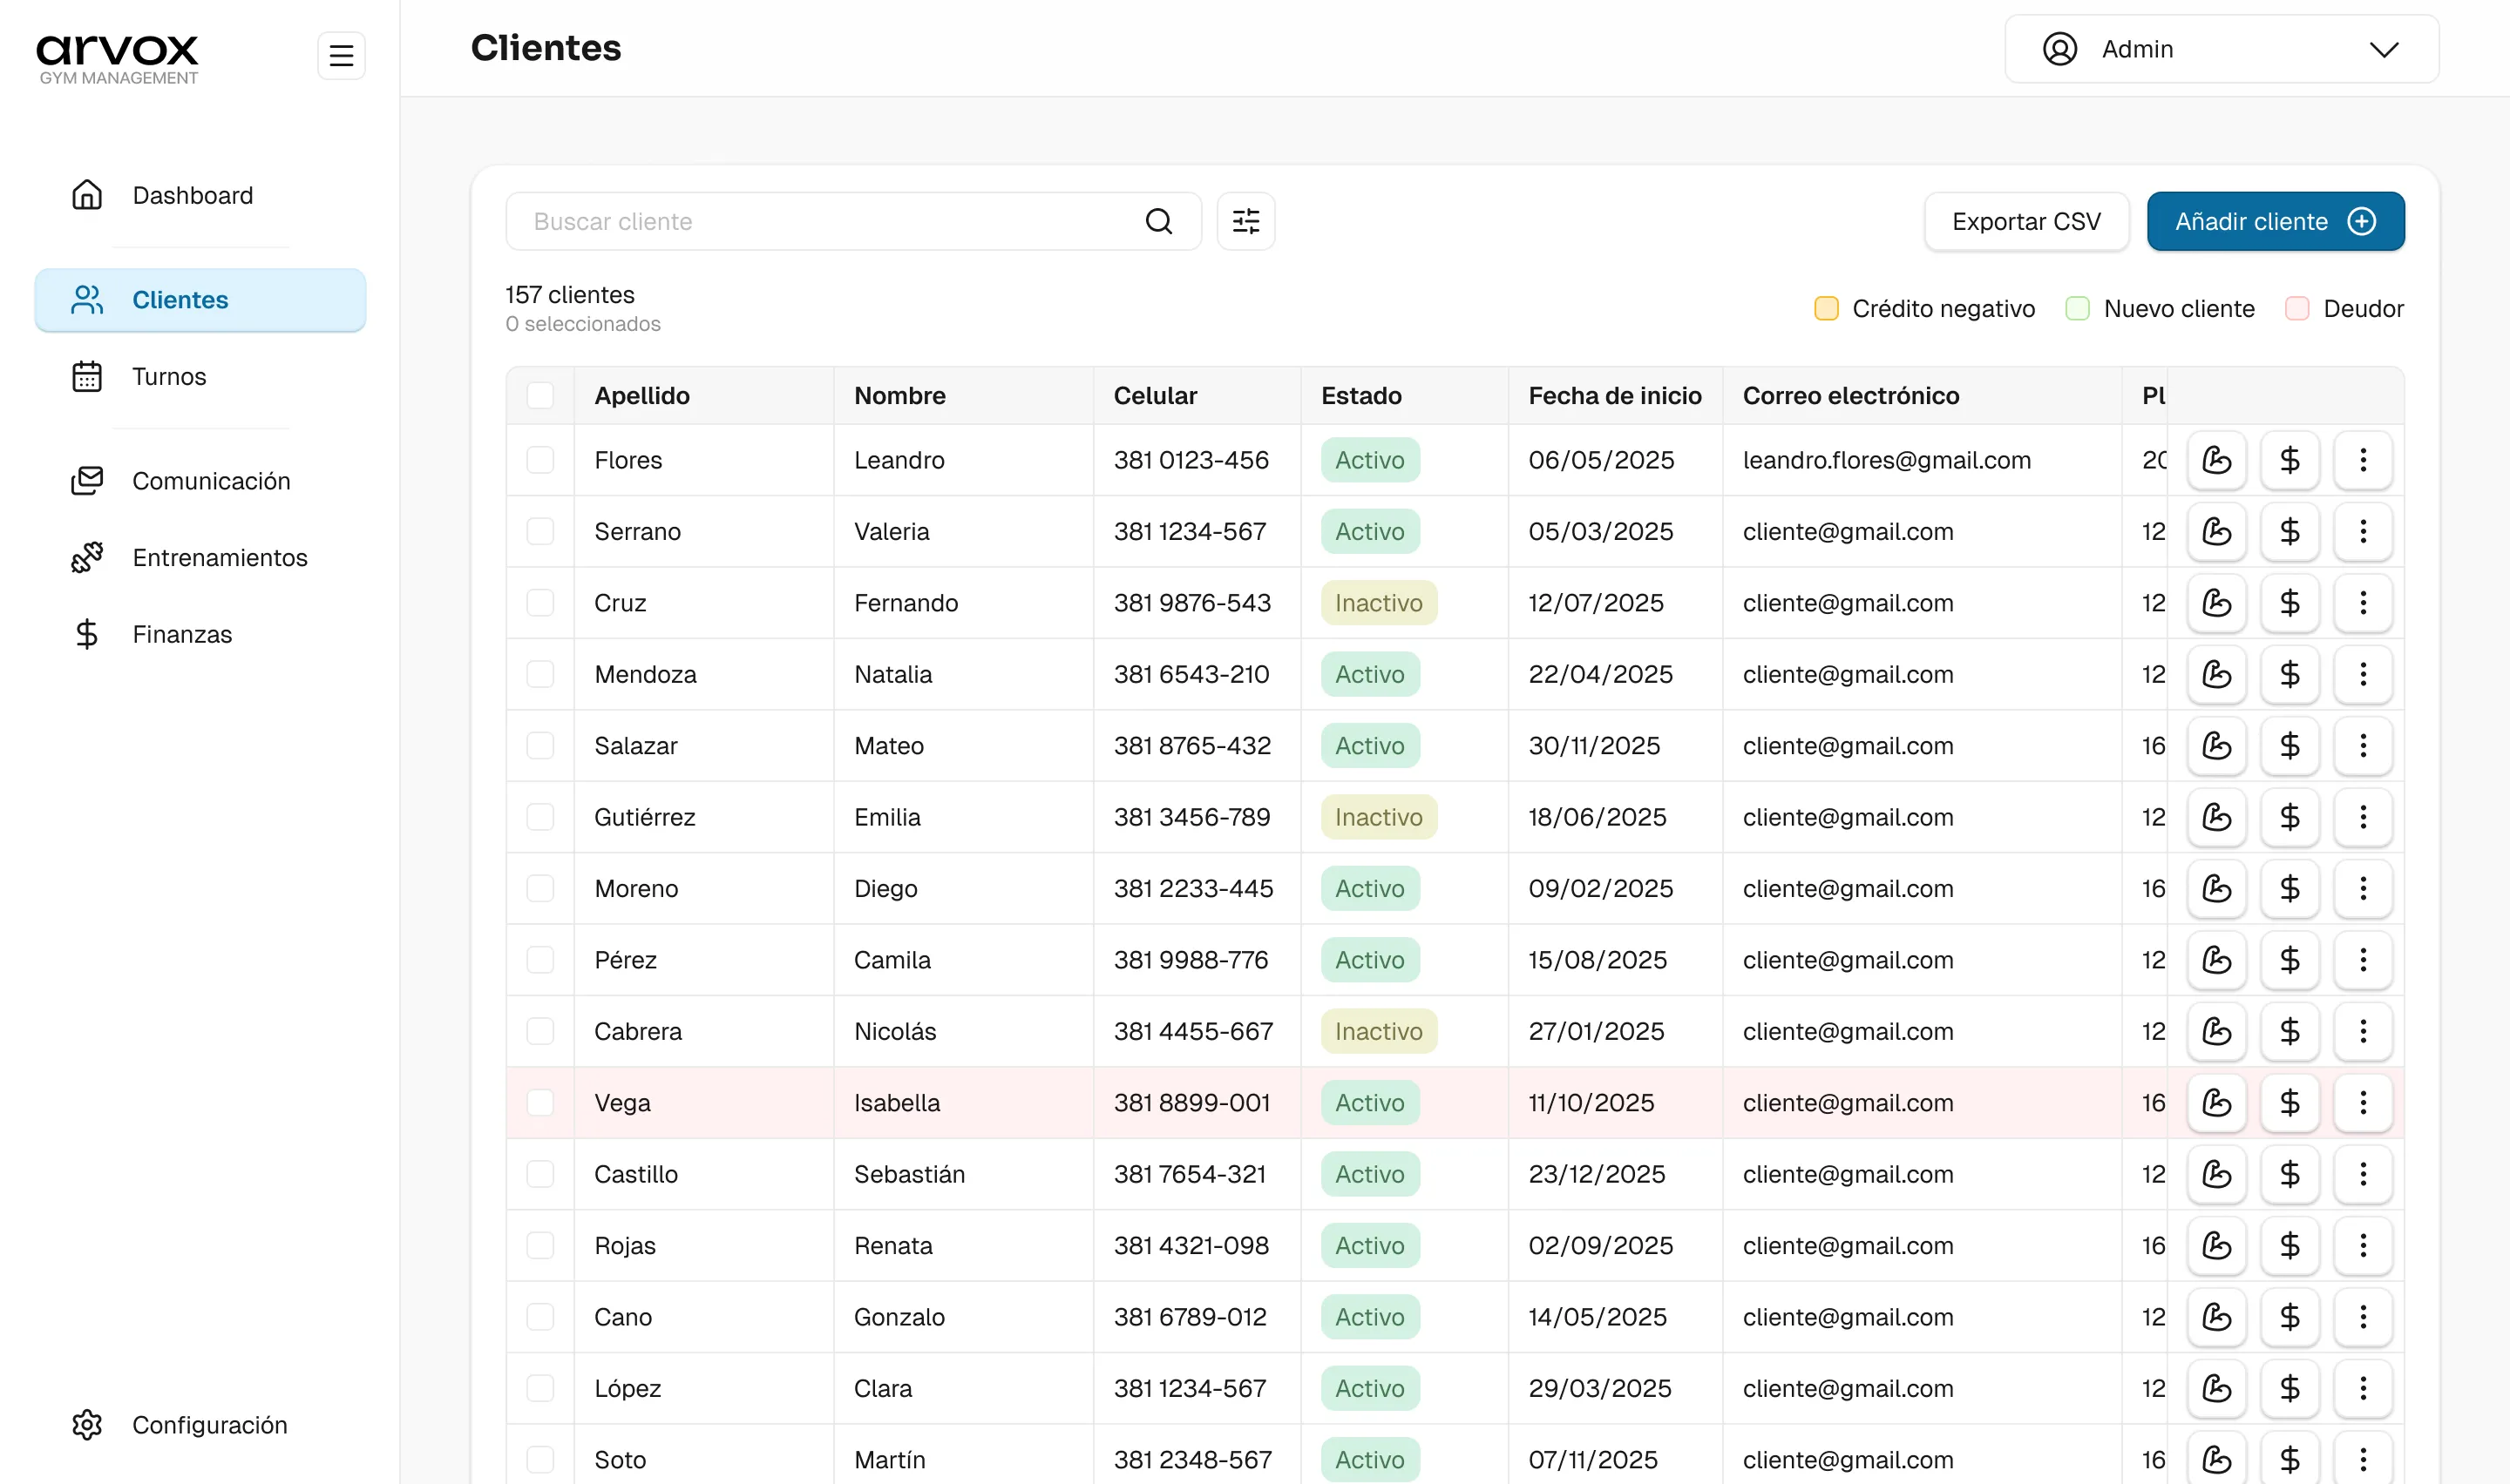
Task: Click the search magnifier icon
Action: [x=1158, y=221]
